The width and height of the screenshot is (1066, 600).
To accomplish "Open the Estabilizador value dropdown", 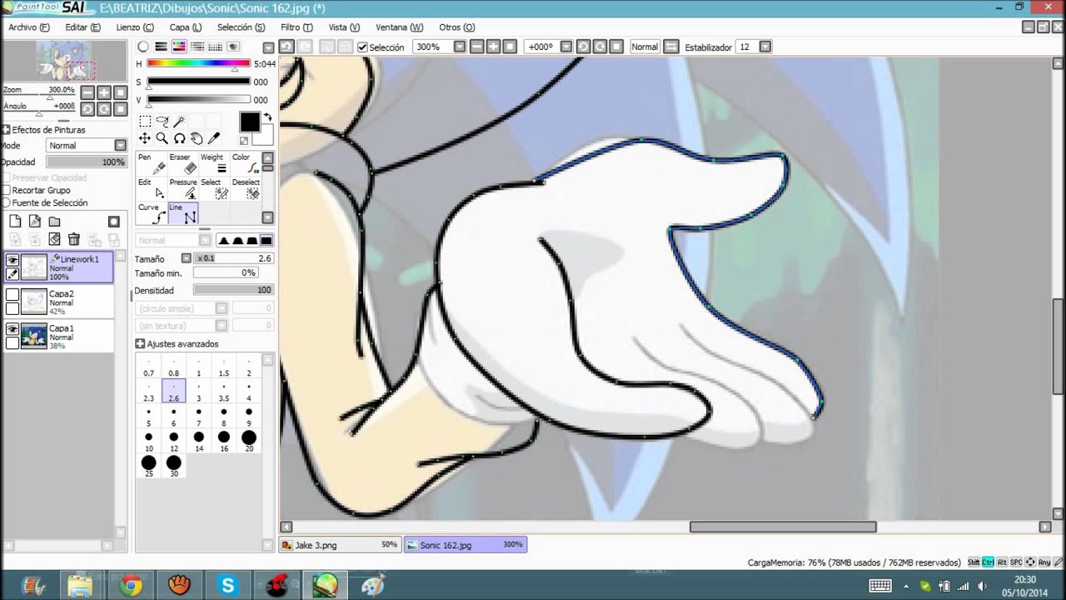I will click(x=765, y=47).
